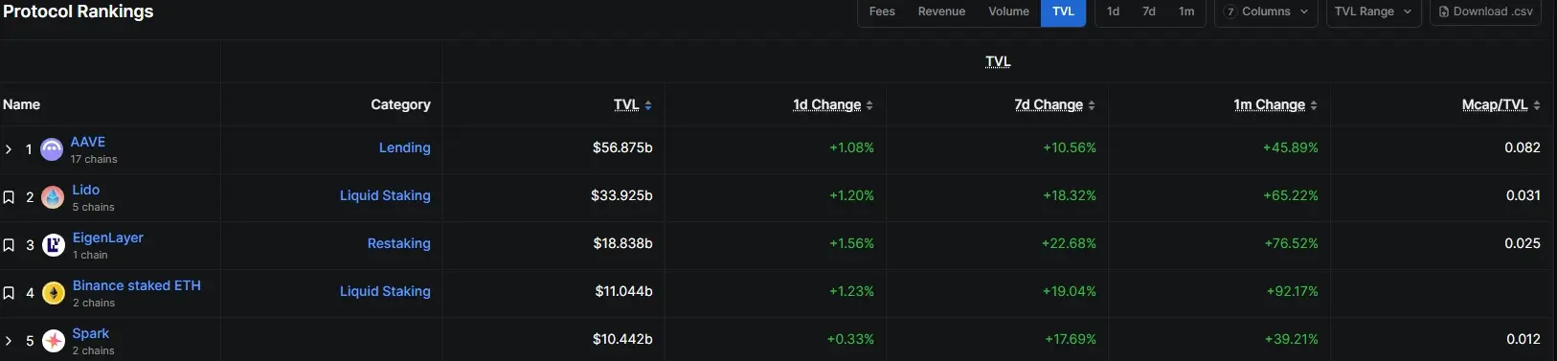Download the .csv file
The height and width of the screenshot is (361, 1557).
pyautogui.click(x=1485, y=11)
